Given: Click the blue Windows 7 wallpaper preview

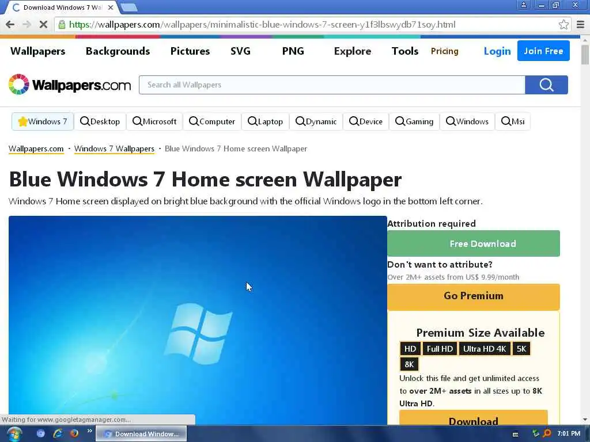Looking at the screenshot, I should click(x=198, y=320).
